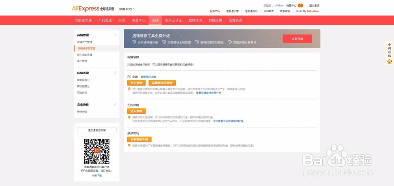
Task: Click the 查看装修市场 button
Action: click(139, 139)
